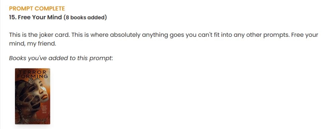Click the "TERROR FORMING" title on cover
Screen dimensions: 326x129
pos(33,74)
